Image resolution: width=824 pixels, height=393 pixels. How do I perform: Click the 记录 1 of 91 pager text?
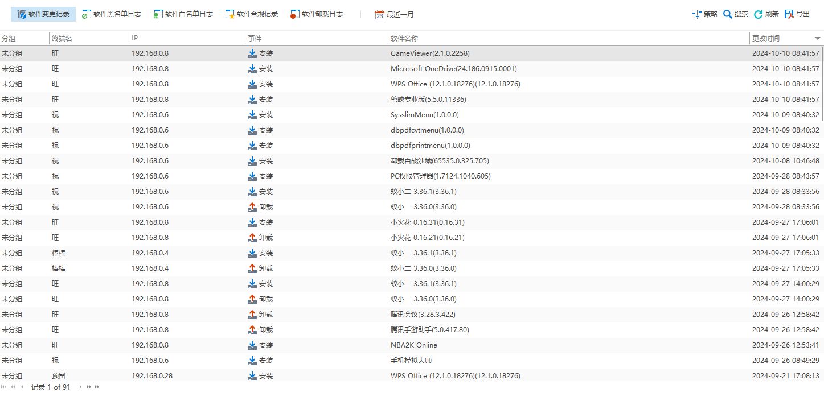[x=51, y=387]
